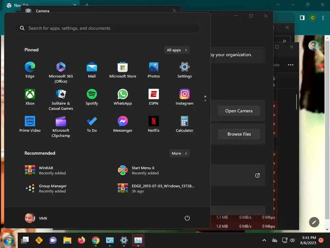
Task: Show More recommended items
Action: pyautogui.click(x=179, y=153)
